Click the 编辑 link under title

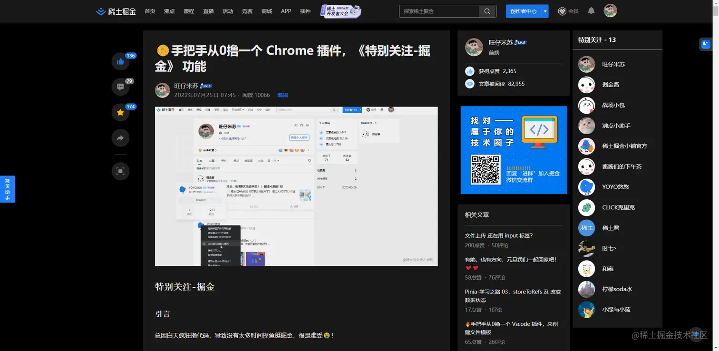[x=282, y=95]
